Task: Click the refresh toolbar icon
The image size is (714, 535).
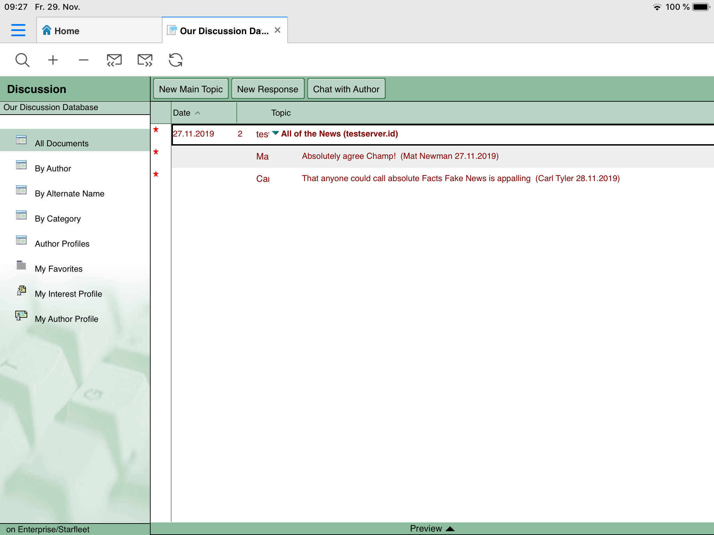Action: pyautogui.click(x=175, y=60)
